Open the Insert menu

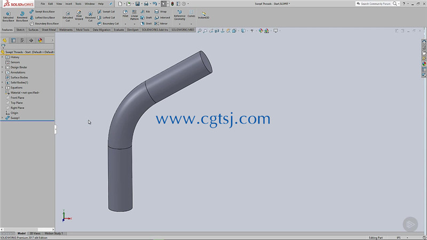[x=69, y=4]
